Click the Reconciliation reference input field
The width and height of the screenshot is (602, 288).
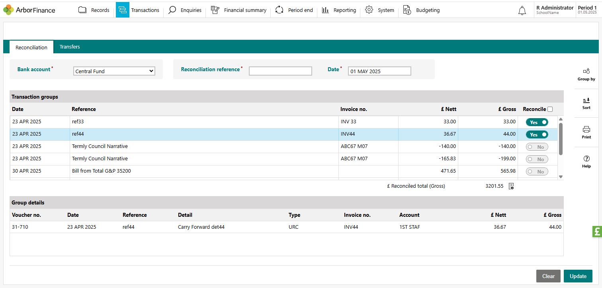tap(280, 71)
